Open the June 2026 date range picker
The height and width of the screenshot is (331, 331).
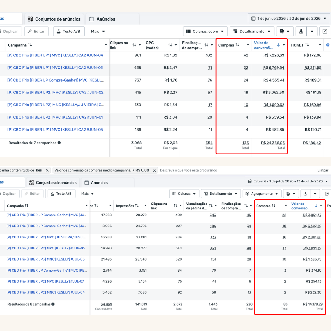point(289,19)
